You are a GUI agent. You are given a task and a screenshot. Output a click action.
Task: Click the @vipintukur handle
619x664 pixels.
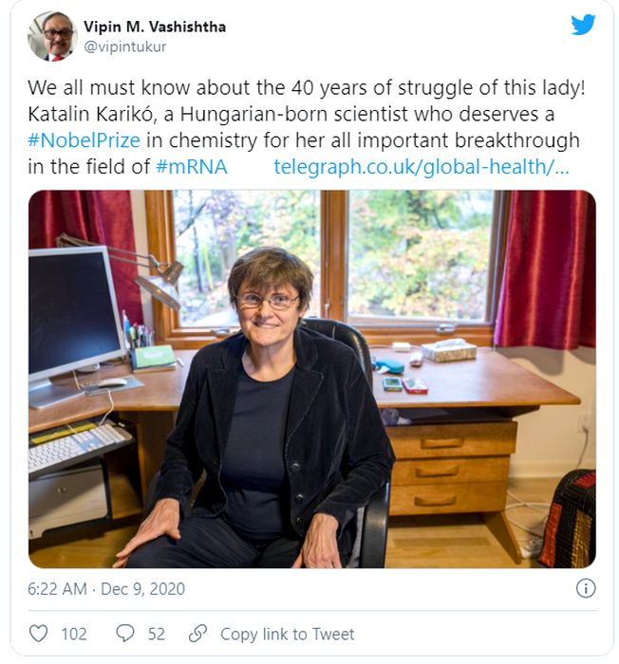coord(123,46)
